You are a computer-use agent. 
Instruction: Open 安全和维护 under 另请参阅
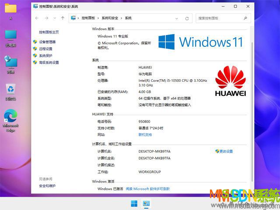[47, 186]
